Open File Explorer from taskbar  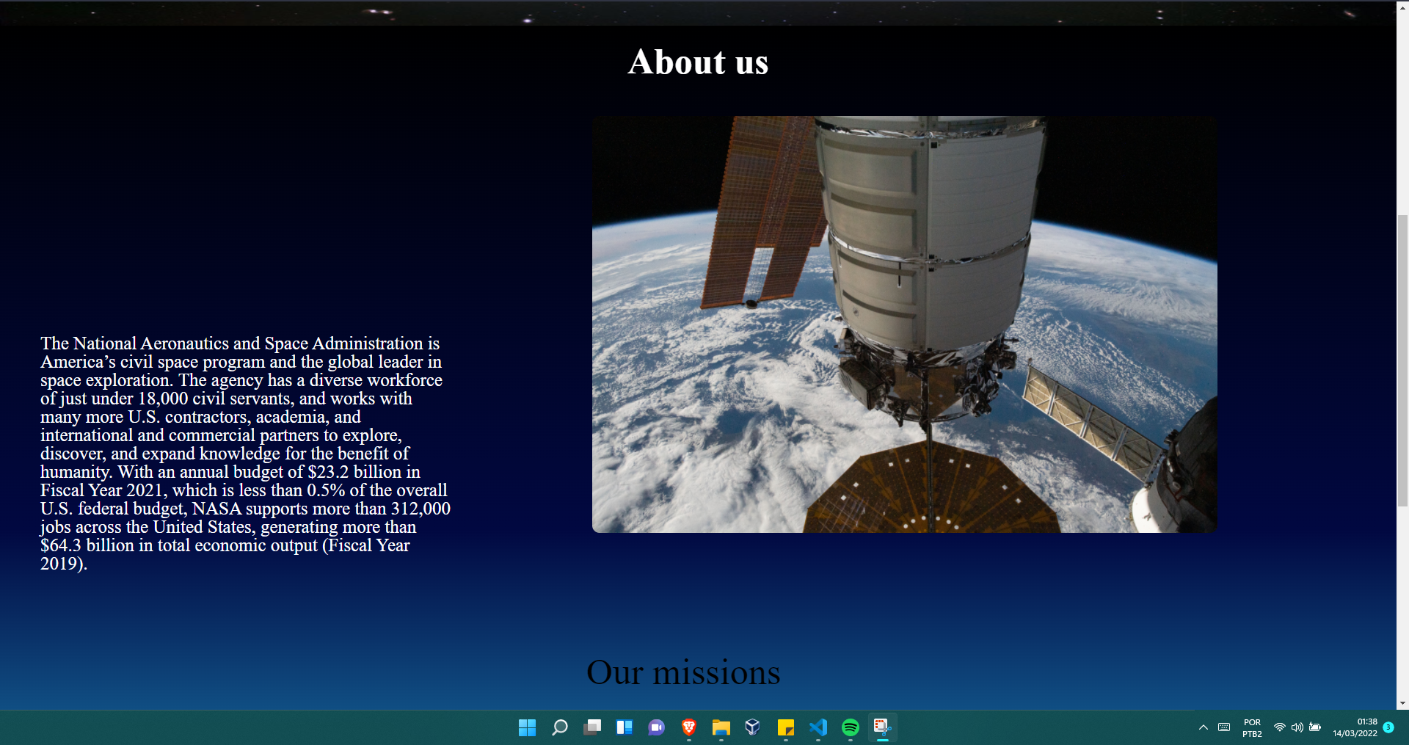tap(721, 727)
